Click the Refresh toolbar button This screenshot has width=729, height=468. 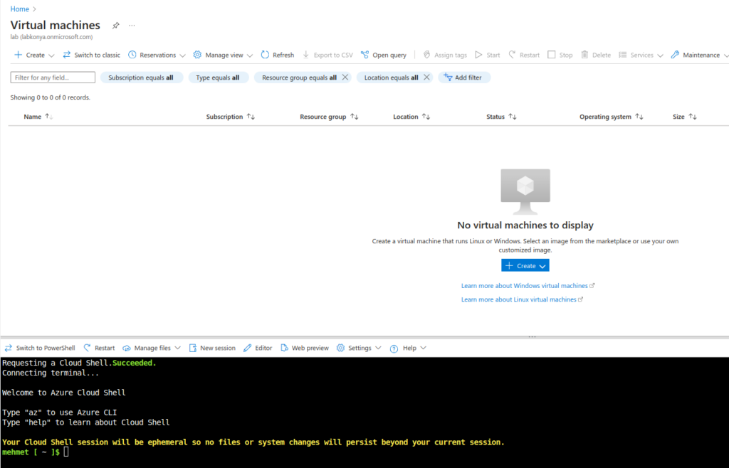pos(278,55)
